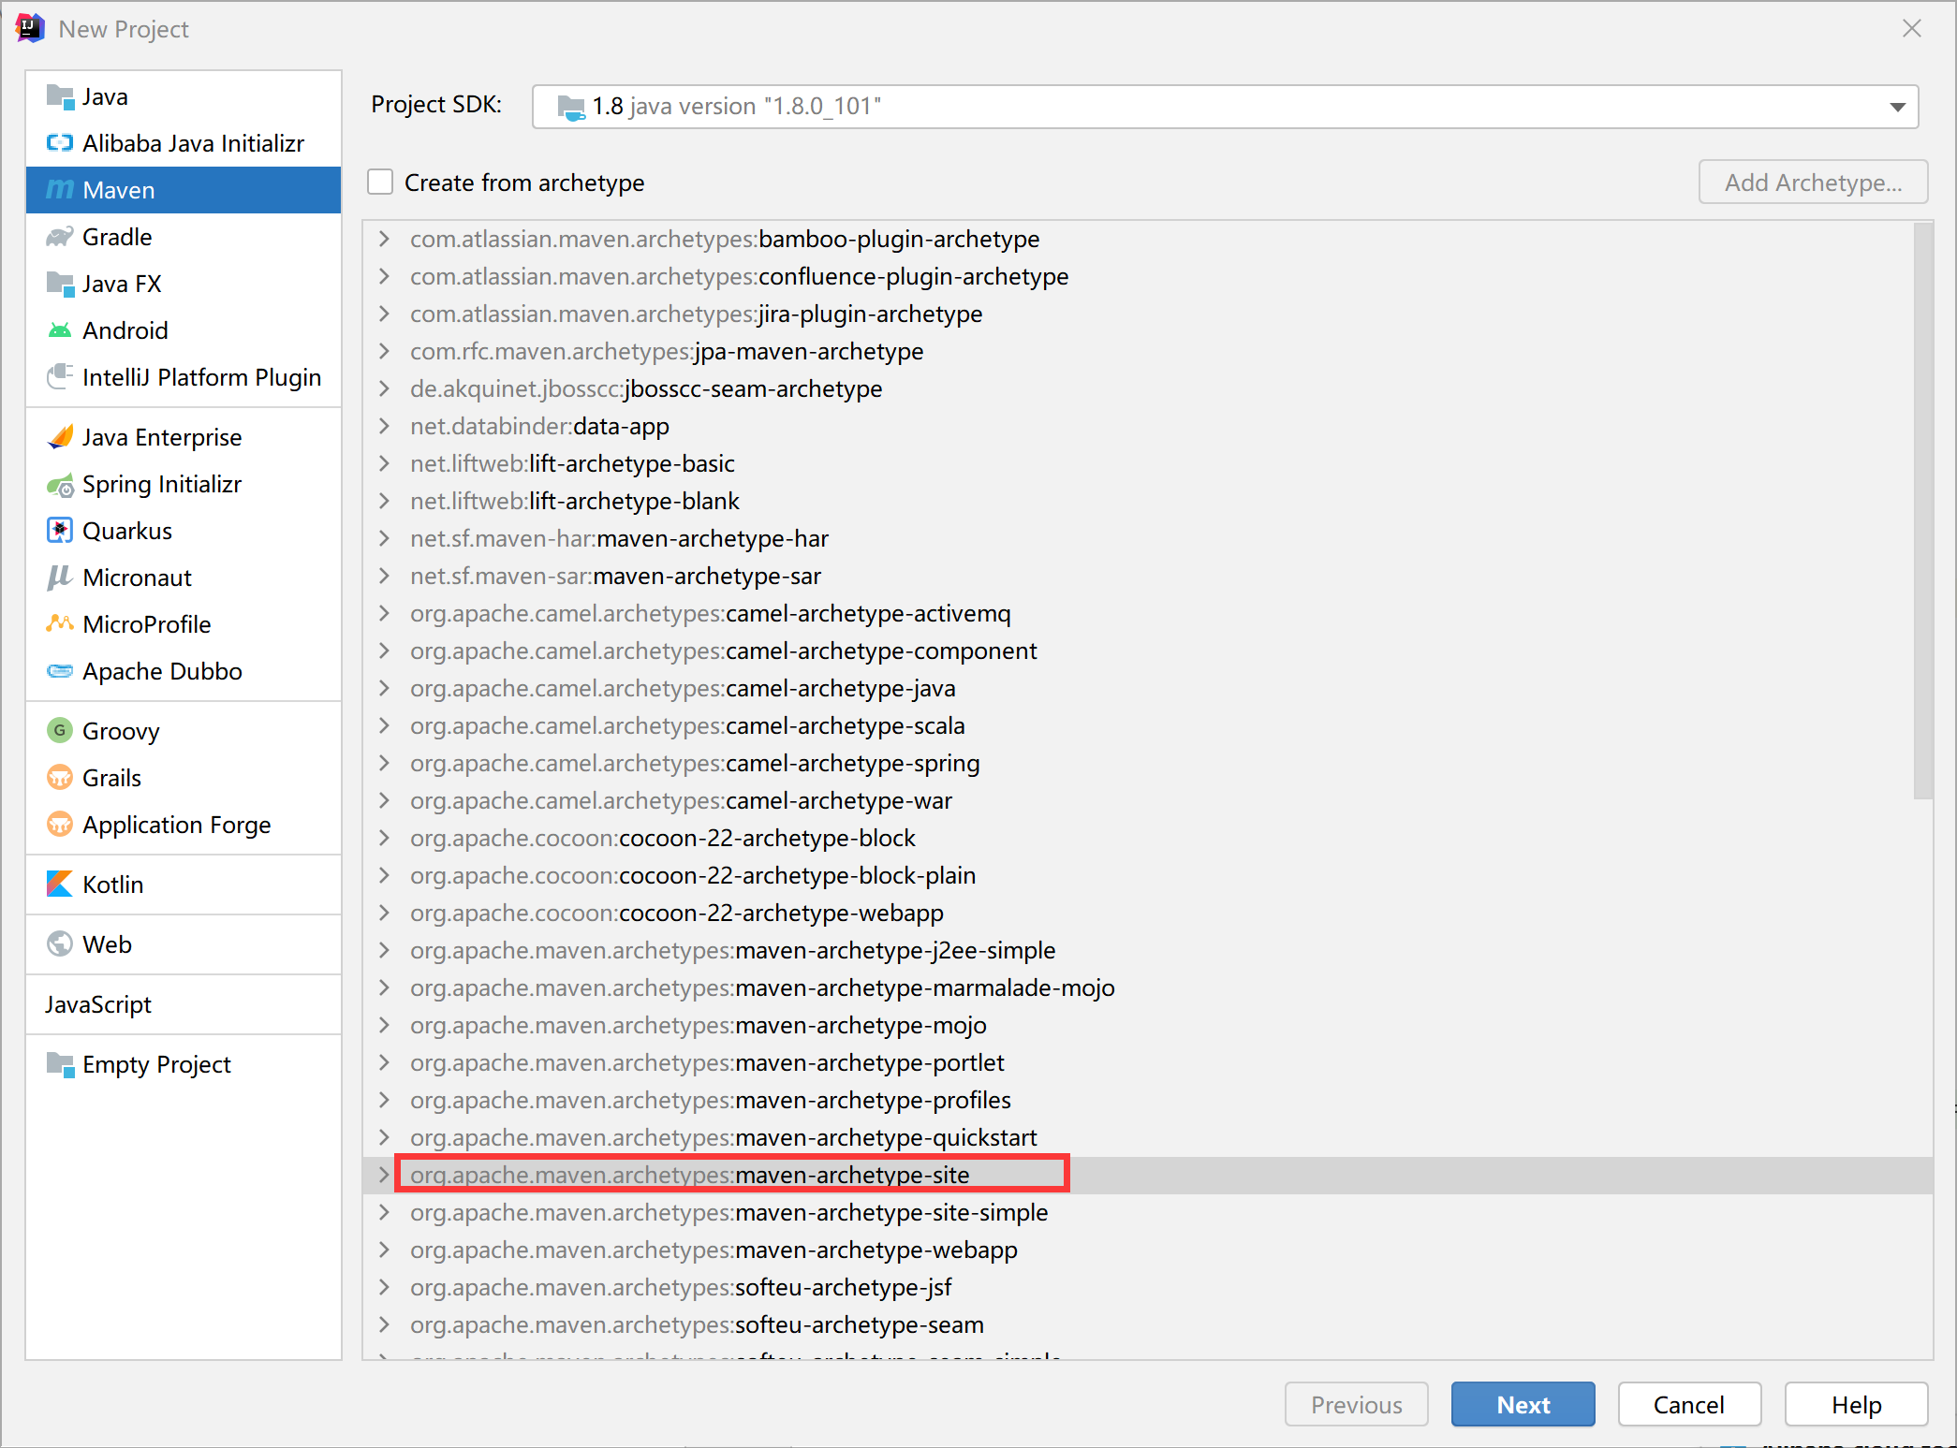The image size is (1957, 1448).
Task: Click the Next button
Action: pyautogui.click(x=1523, y=1404)
